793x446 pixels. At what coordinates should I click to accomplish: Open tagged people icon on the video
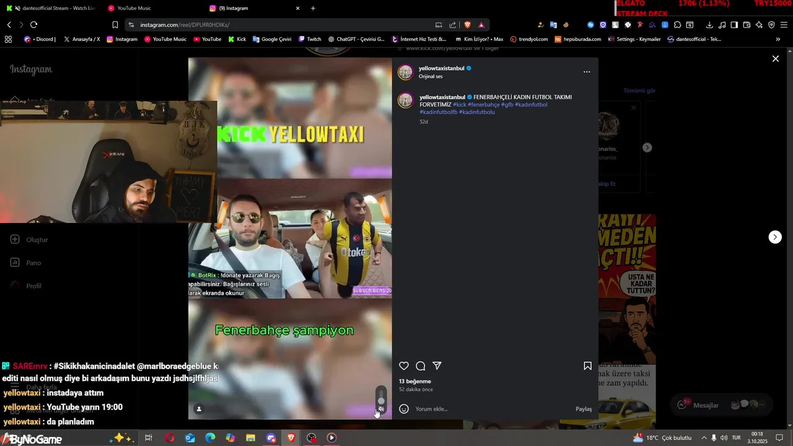click(x=199, y=409)
